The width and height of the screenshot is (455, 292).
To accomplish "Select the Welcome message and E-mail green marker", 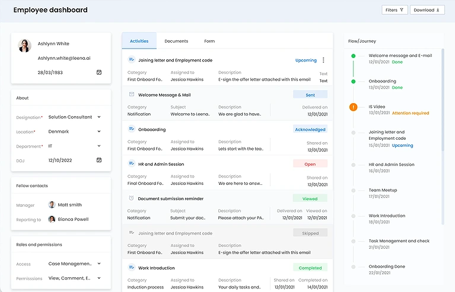I will point(353,56).
